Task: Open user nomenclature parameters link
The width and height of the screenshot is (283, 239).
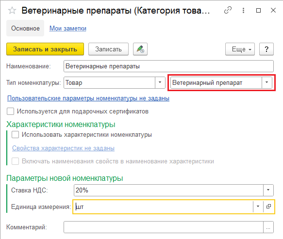Action: pyautogui.click(x=88, y=98)
